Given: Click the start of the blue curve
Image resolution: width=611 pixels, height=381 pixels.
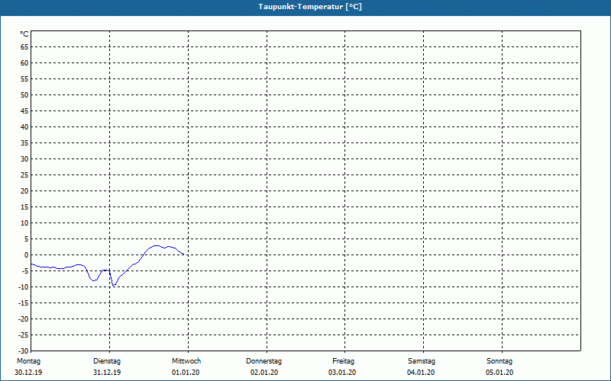Looking at the screenshot, I should tap(32, 264).
